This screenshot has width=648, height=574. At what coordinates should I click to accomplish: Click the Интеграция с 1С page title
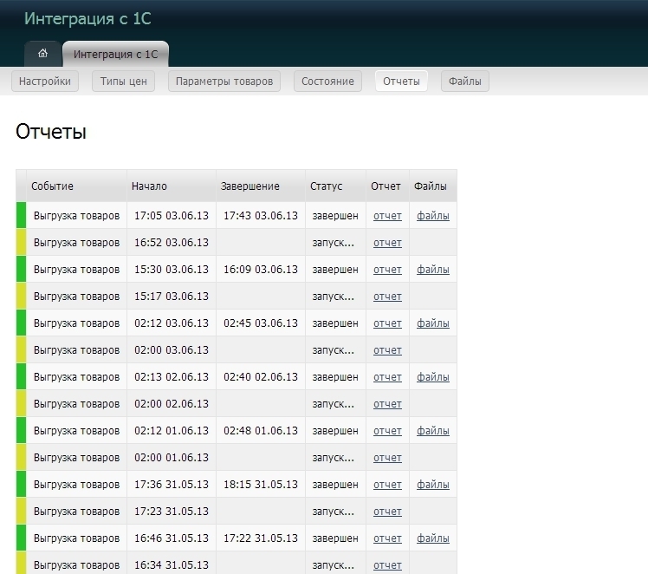[x=87, y=18]
